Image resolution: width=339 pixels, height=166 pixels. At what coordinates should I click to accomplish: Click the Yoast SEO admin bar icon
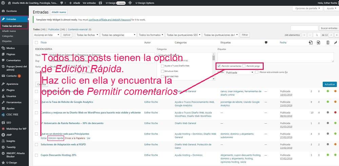(100, 3)
